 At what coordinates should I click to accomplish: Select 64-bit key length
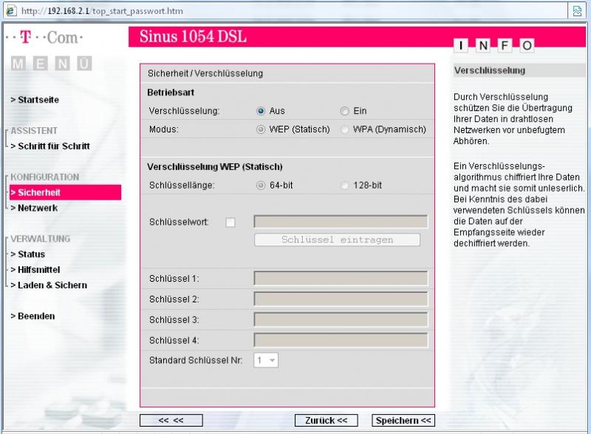pos(261,185)
